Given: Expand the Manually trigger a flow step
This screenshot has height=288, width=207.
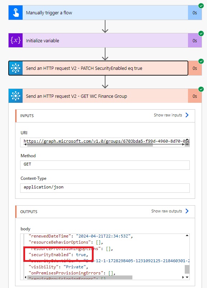Looking at the screenshot, I should (105, 13).
